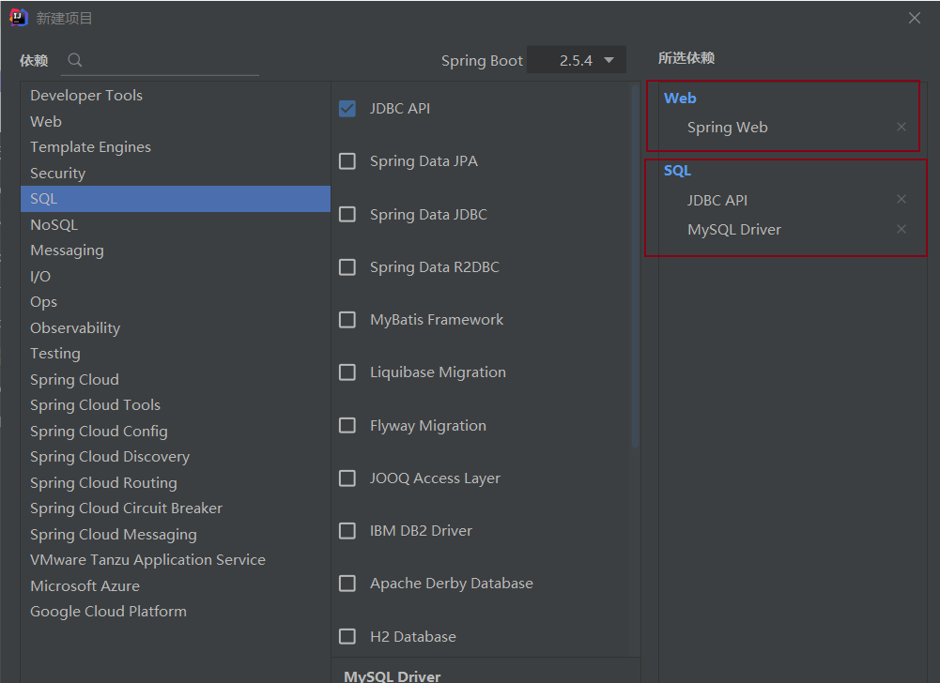Select Microsoft Azure category
940x683 pixels.
click(175, 585)
